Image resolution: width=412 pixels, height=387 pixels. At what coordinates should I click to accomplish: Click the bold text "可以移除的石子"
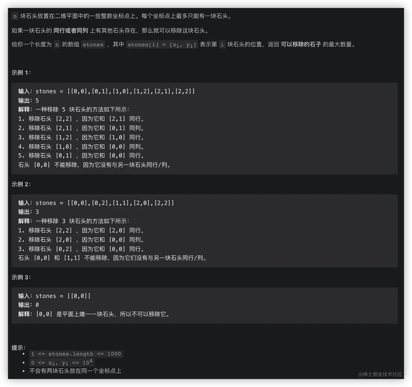(x=301, y=44)
